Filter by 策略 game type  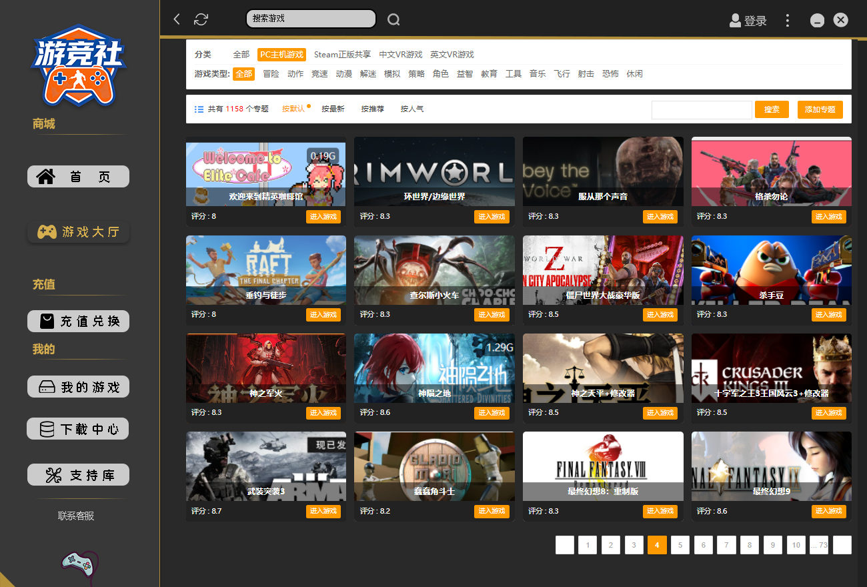coord(417,74)
